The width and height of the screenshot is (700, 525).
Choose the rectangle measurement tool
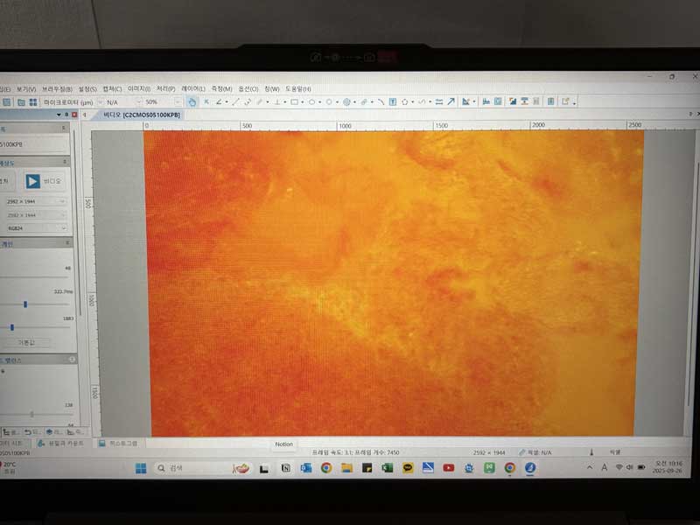[x=295, y=101]
